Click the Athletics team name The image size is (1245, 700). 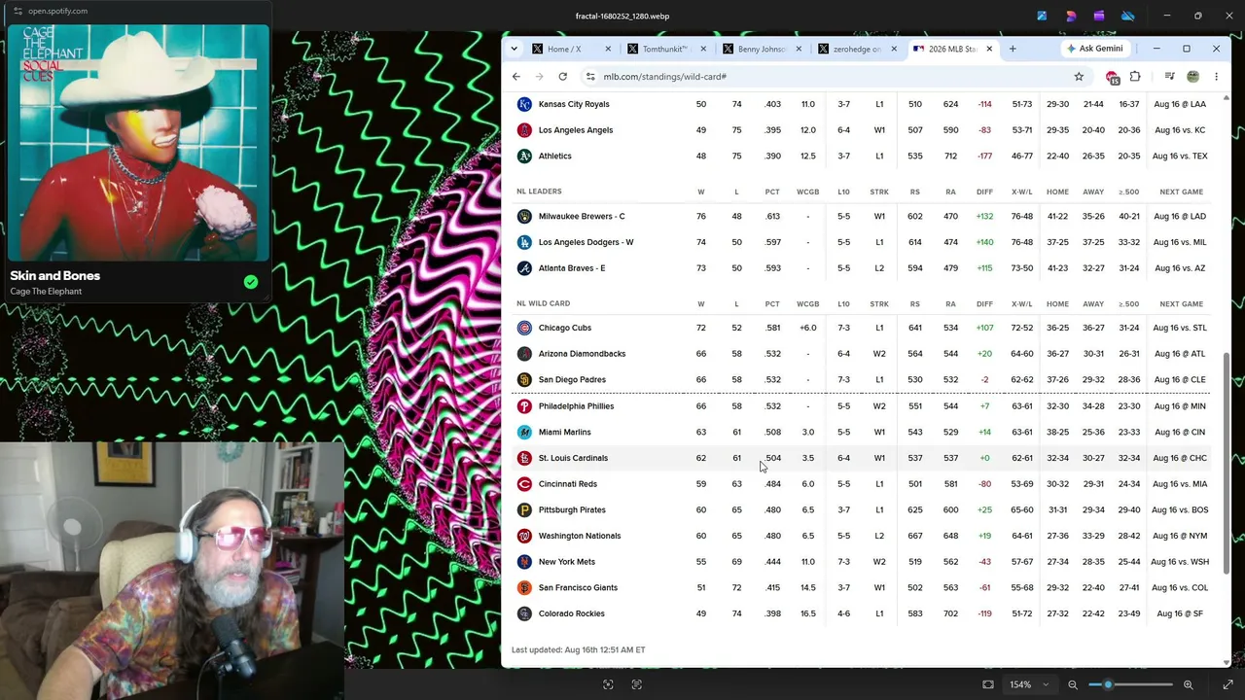[555, 157]
